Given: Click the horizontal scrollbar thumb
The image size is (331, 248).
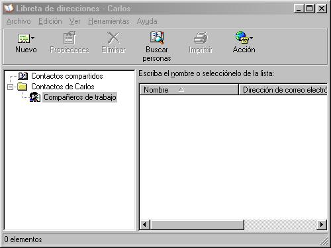Looking at the screenshot, I should tap(197, 225).
